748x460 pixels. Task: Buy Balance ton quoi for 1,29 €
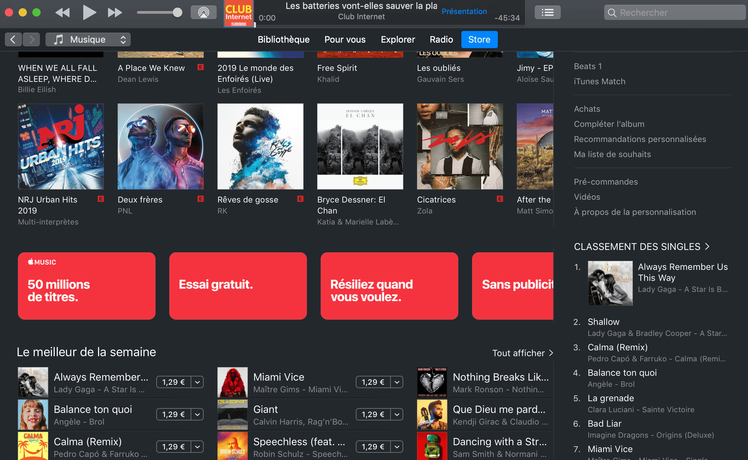pyautogui.click(x=173, y=414)
